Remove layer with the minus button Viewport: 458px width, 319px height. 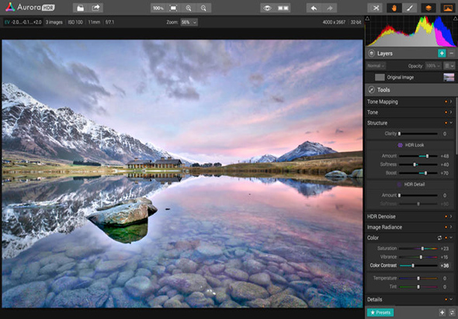click(x=452, y=54)
